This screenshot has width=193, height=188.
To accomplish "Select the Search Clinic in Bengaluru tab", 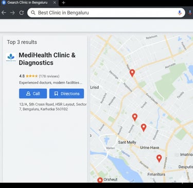I will click(x=29, y=3).
